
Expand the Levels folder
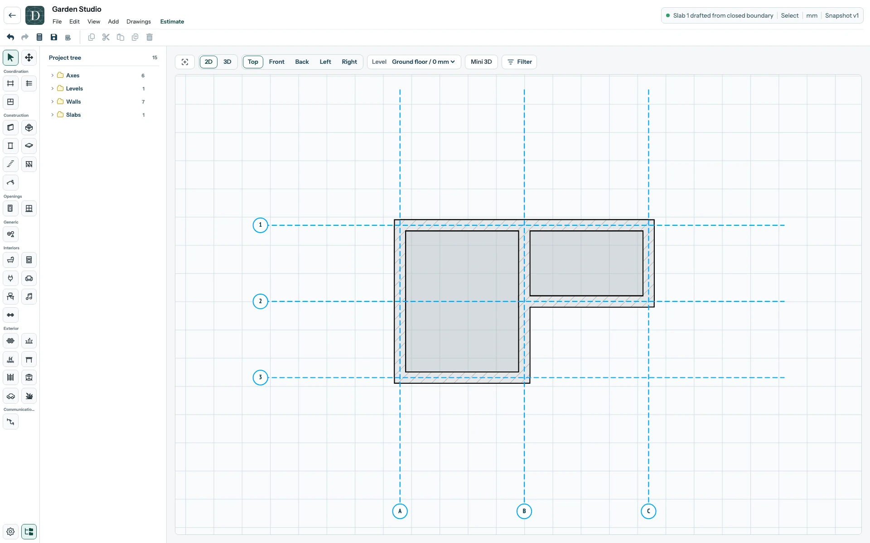53,89
